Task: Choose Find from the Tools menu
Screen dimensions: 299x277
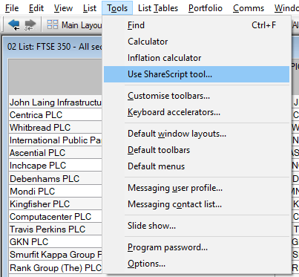Action: (x=197, y=25)
